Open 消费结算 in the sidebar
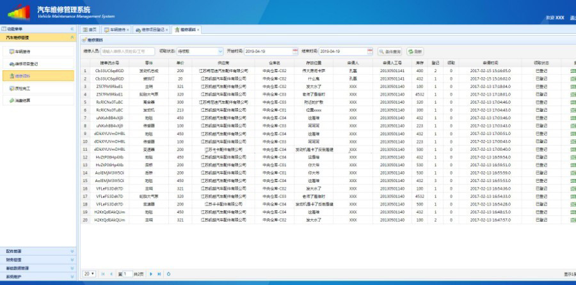Image resolution: width=576 pixels, height=285 pixels. tap(23, 100)
